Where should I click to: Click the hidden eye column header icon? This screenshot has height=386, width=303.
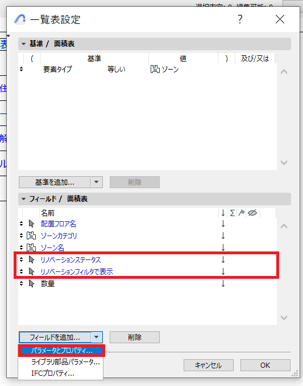coord(252,213)
